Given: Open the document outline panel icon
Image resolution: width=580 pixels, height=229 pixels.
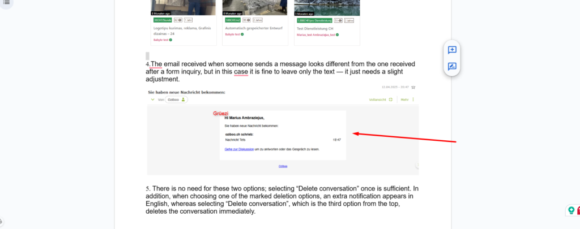Looking at the screenshot, I should coord(6,2).
